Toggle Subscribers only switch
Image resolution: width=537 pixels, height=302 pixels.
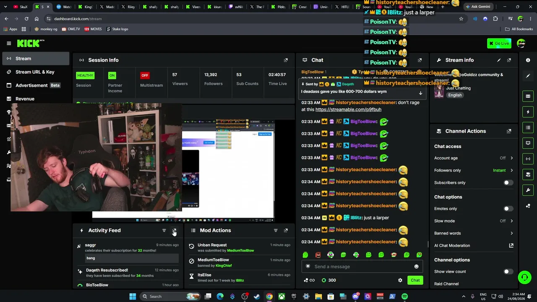coord(508,182)
